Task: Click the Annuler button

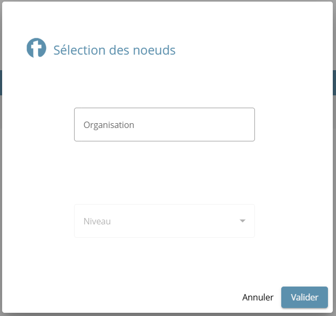Action: [258, 297]
